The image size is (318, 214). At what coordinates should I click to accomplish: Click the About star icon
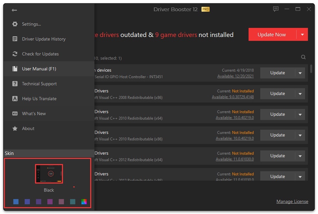pos(15,128)
